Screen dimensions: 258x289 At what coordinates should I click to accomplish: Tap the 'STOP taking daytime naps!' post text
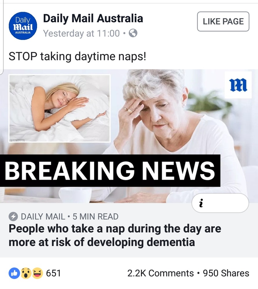pos(78,56)
